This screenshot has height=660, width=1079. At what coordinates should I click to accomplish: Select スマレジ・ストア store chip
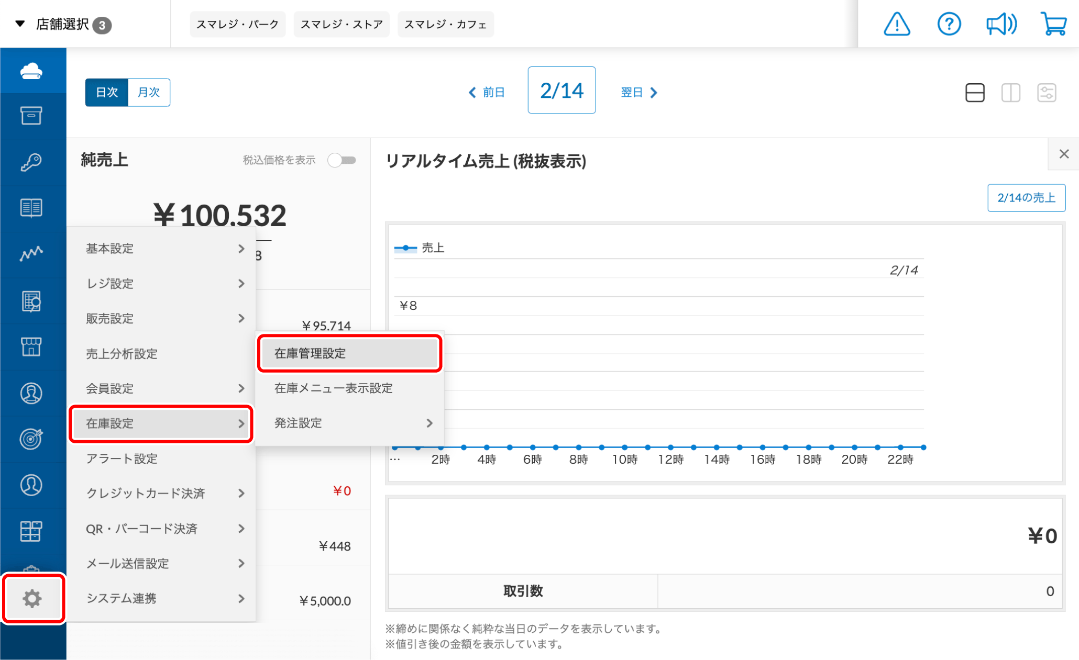[x=342, y=24]
